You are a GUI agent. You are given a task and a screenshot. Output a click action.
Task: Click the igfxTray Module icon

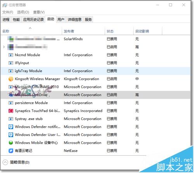pyautogui.click(x=11, y=71)
